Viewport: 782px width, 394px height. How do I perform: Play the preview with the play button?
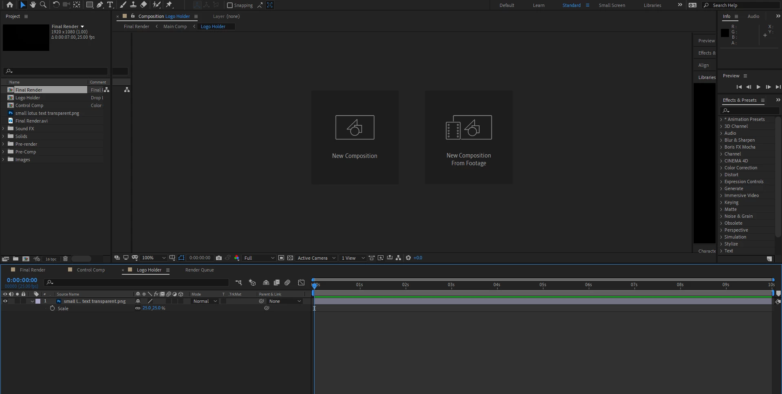[x=758, y=87]
